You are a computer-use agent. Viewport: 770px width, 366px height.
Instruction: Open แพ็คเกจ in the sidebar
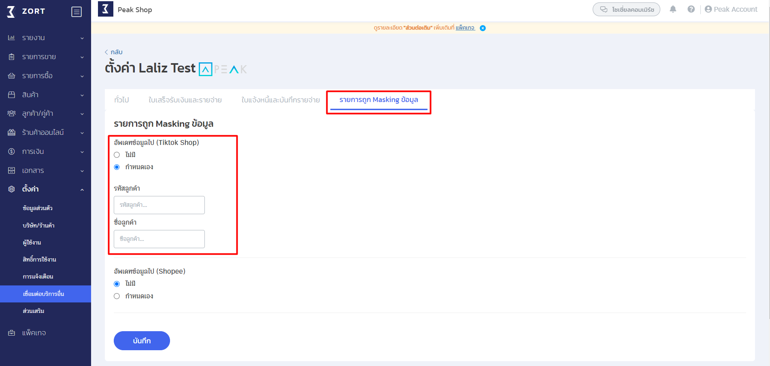[x=34, y=333]
